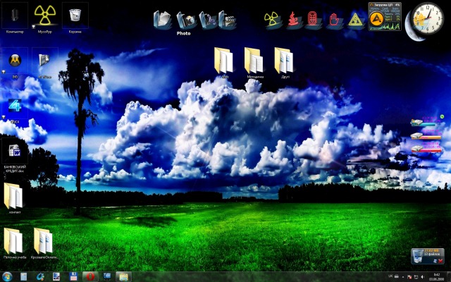The height and width of the screenshot is (282, 451).
Task: Open the БАНКІВСЬКИЙ КРЕДИТ Word document
Action: pyautogui.click(x=15, y=155)
